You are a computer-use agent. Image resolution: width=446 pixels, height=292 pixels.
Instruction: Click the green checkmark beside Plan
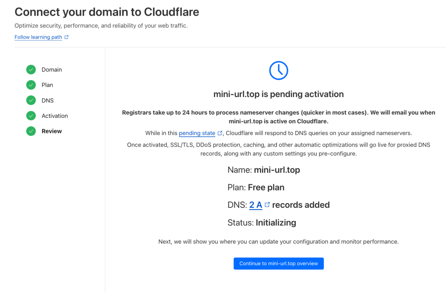31,85
